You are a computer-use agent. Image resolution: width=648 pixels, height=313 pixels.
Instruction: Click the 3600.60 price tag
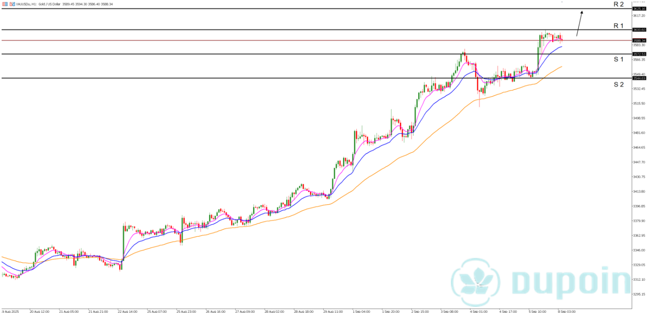[x=639, y=30]
